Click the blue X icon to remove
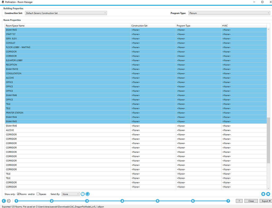 pyautogui.click(x=268, y=194)
